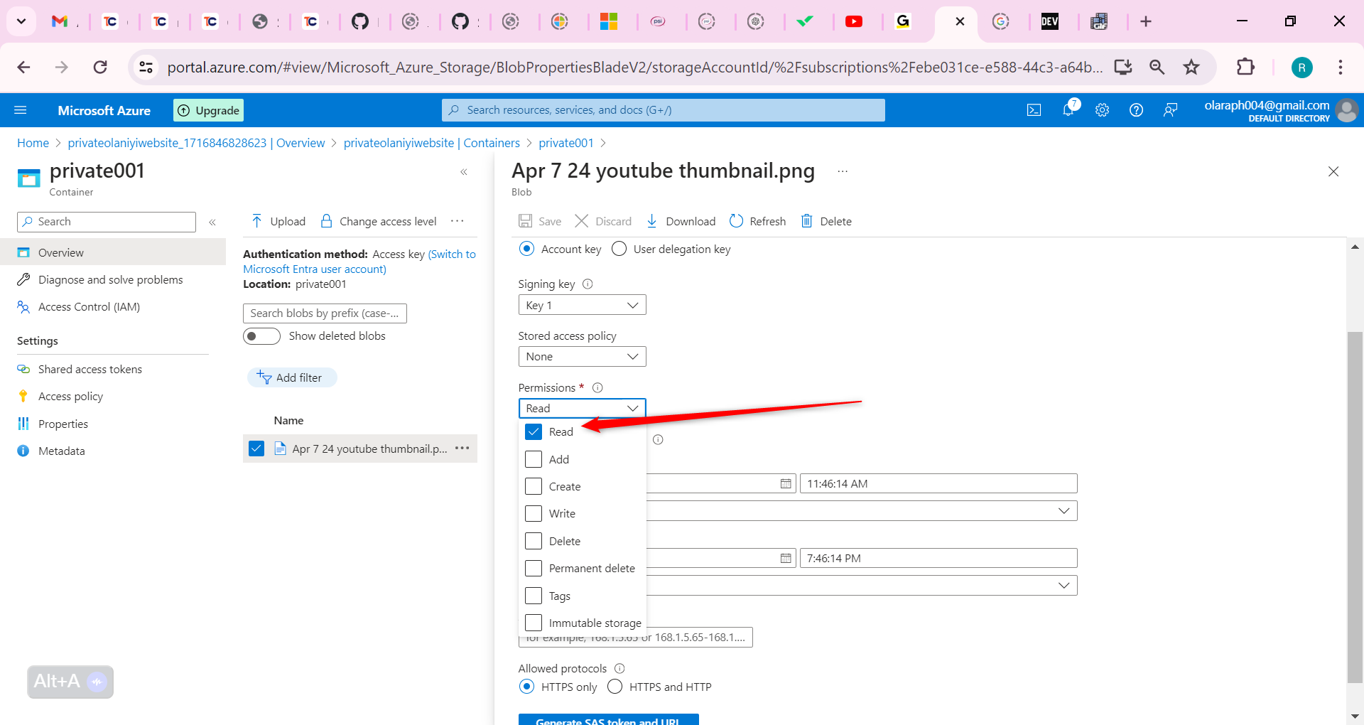Image resolution: width=1364 pixels, height=725 pixels.
Task: Check the Add permission
Action: click(534, 459)
